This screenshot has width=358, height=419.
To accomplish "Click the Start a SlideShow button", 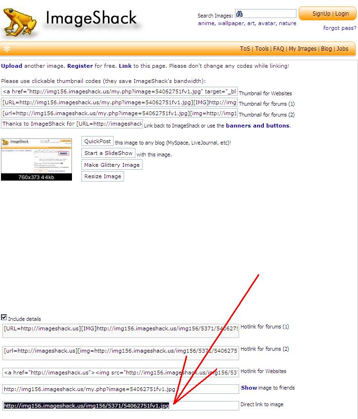I will pos(108,153).
